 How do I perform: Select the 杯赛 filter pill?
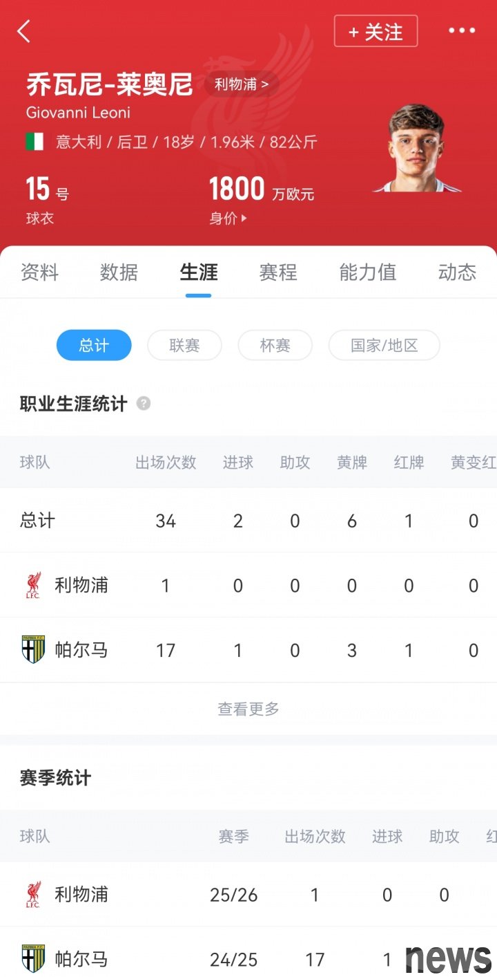click(x=275, y=345)
